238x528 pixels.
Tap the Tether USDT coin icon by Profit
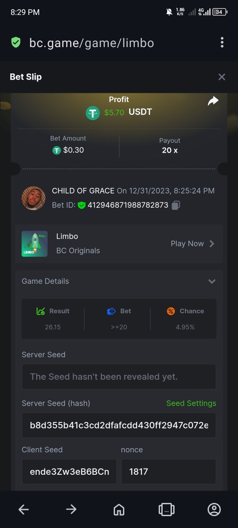coord(93,113)
